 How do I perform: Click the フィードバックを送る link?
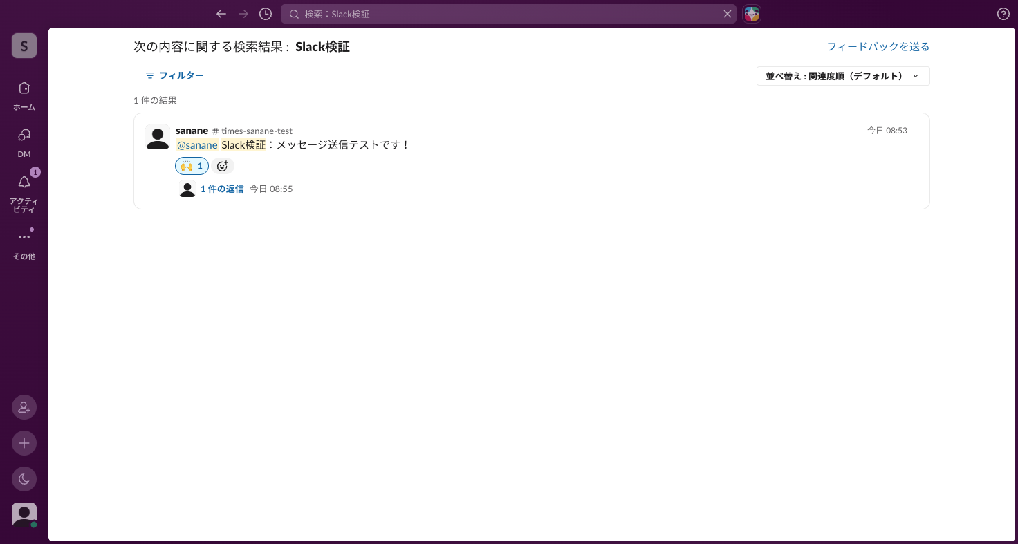point(878,46)
